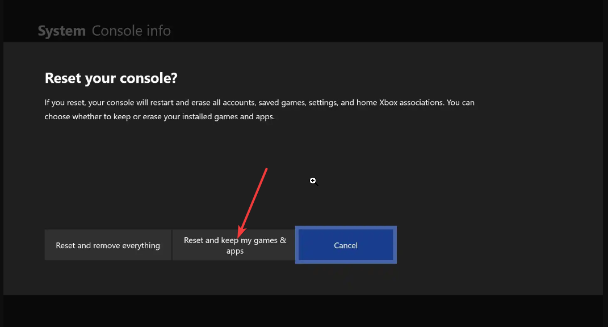Image resolution: width=608 pixels, height=327 pixels.
Task: Click the red arrow annotation tip
Action: (x=240, y=235)
